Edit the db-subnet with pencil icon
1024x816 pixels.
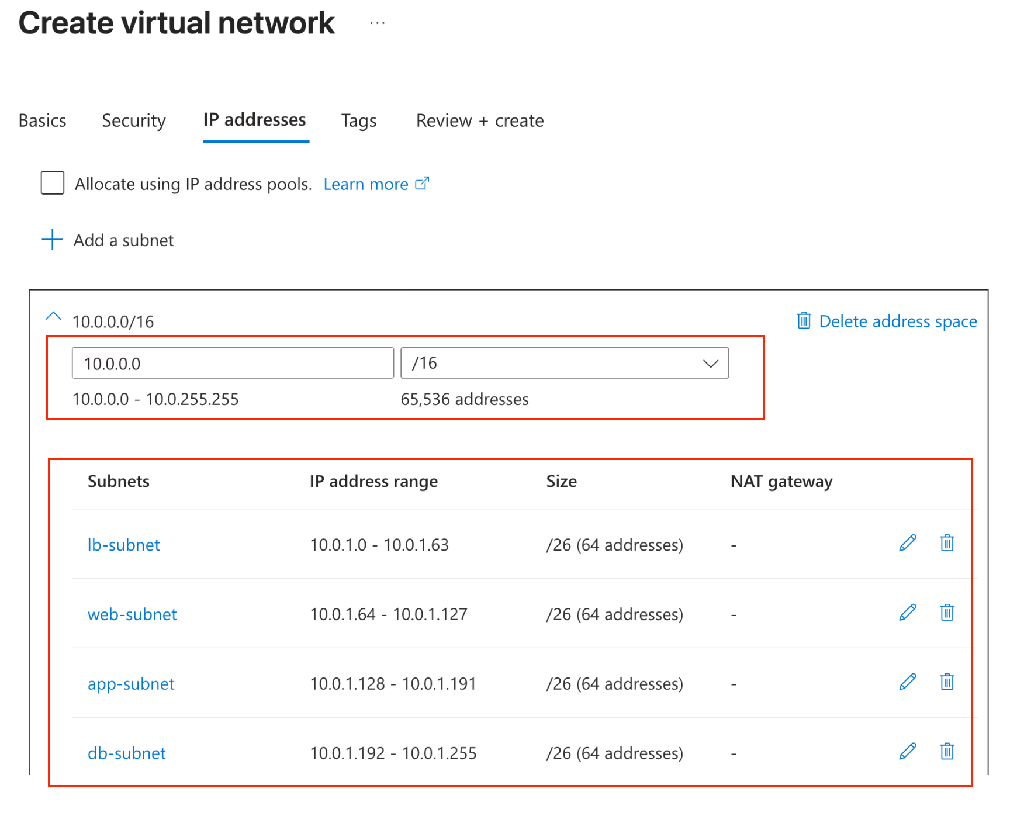tap(907, 751)
